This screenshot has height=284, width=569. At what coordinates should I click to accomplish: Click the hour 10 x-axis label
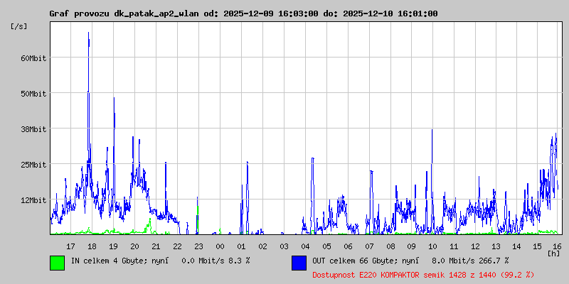coord(432,246)
